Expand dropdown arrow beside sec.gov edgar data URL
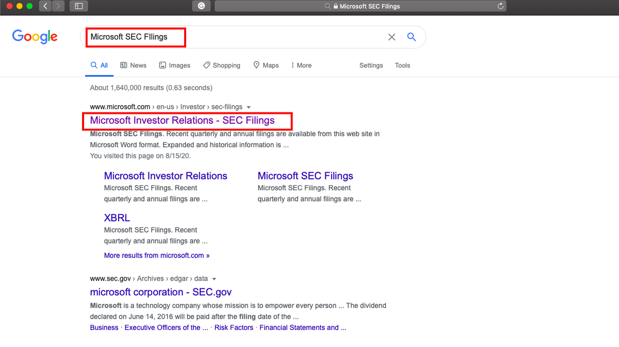The image size is (619, 347). 214,279
